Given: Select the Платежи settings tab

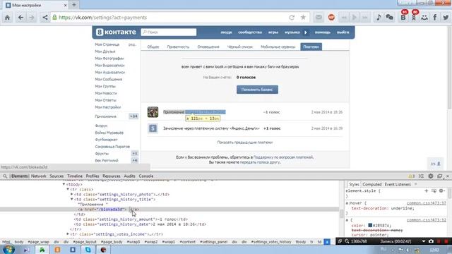Looking at the screenshot, I should coord(311,47).
